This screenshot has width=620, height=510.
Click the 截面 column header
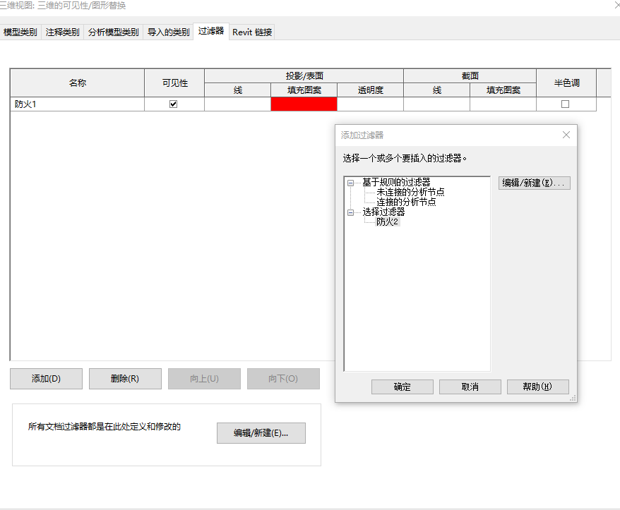coord(470,76)
